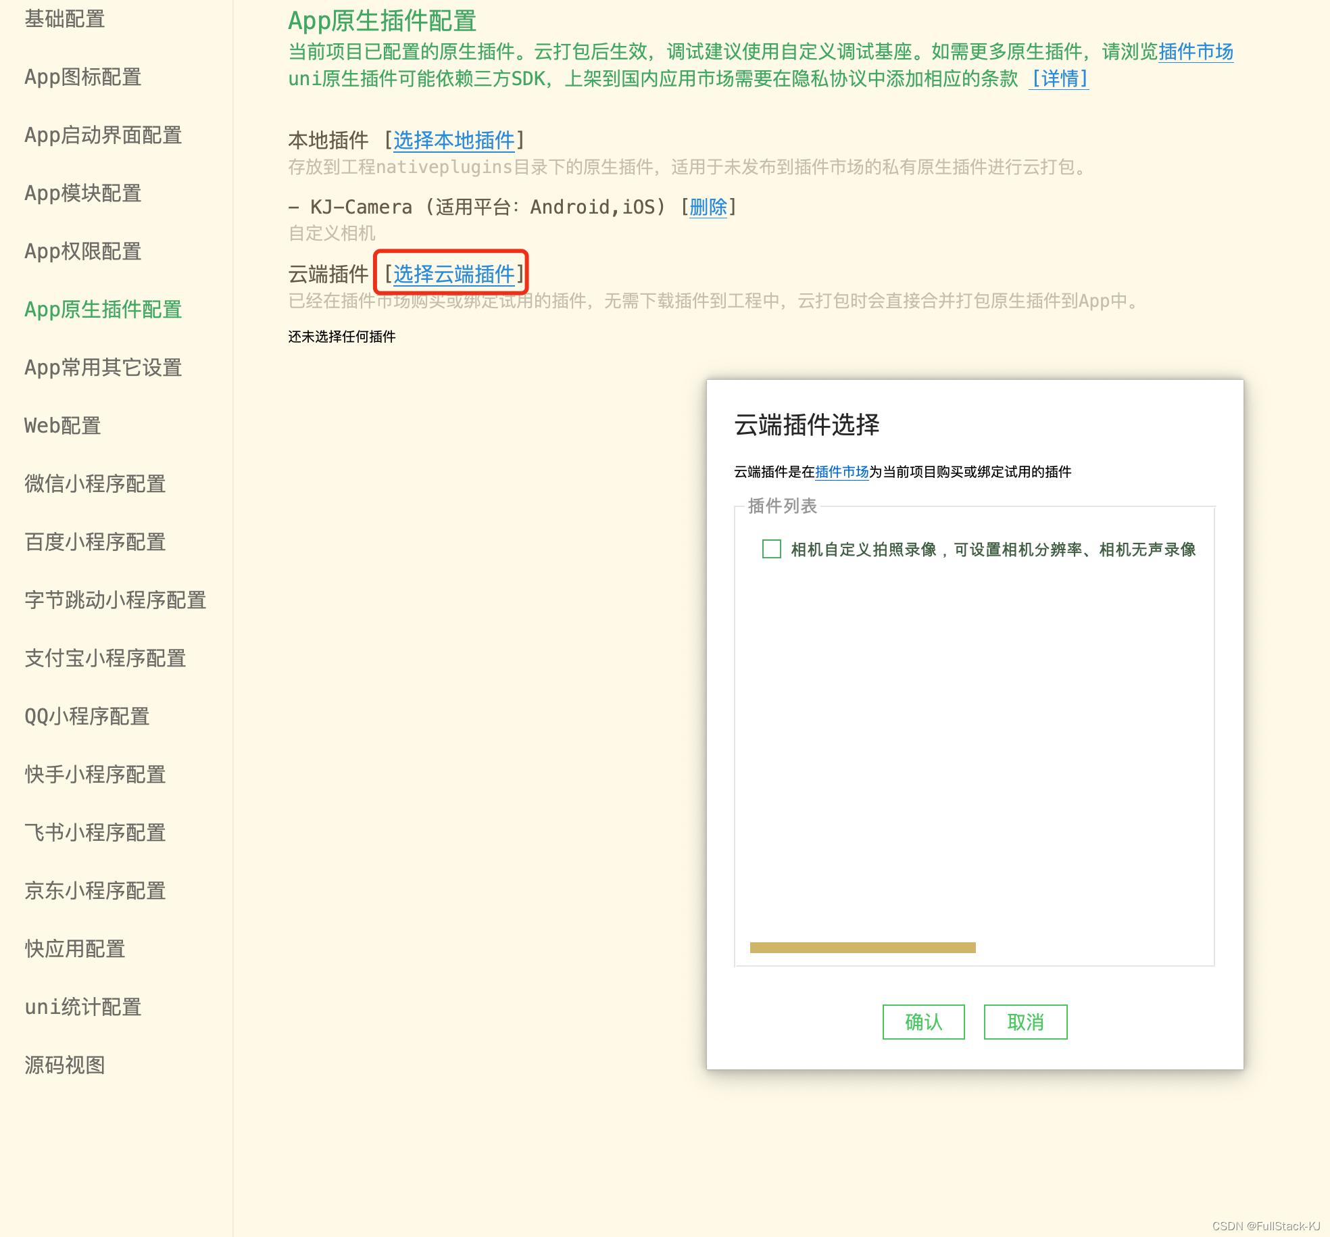The height and width of the screenshot is (1237, 1330).
Task: Open 选择本地插件 link
Action: tap(453, 140)
